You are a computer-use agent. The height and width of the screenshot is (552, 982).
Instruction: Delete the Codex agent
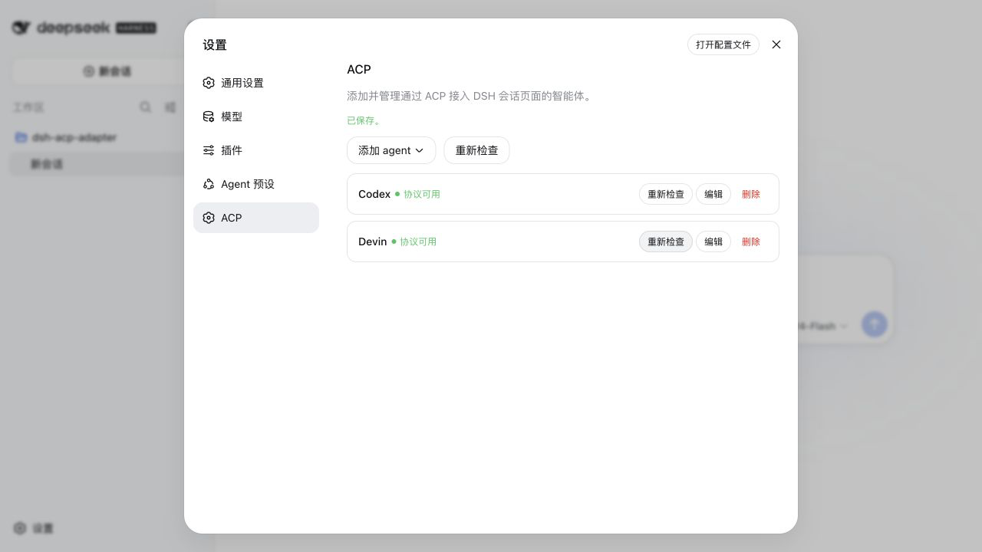coord(751,194)
